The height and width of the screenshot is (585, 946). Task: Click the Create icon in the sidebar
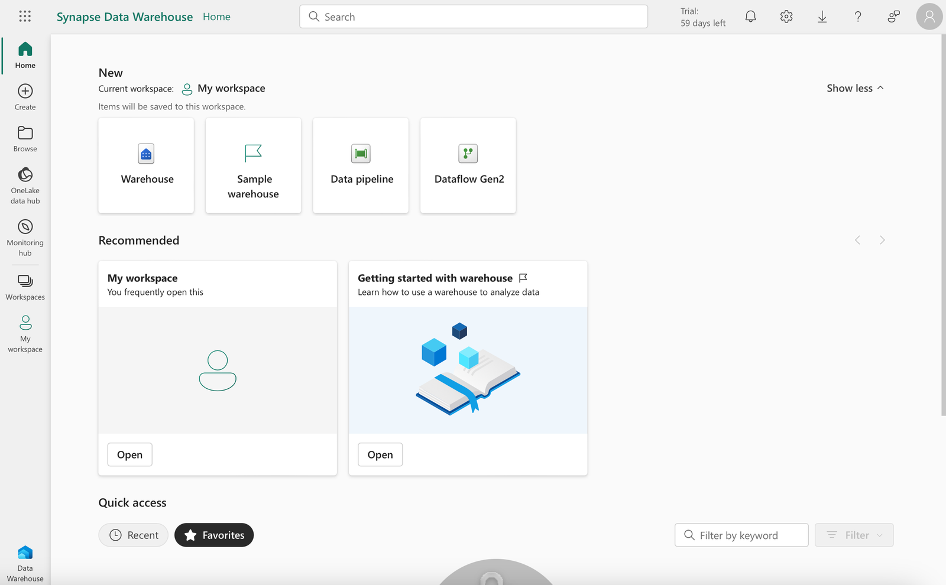[x=25, y=96]
